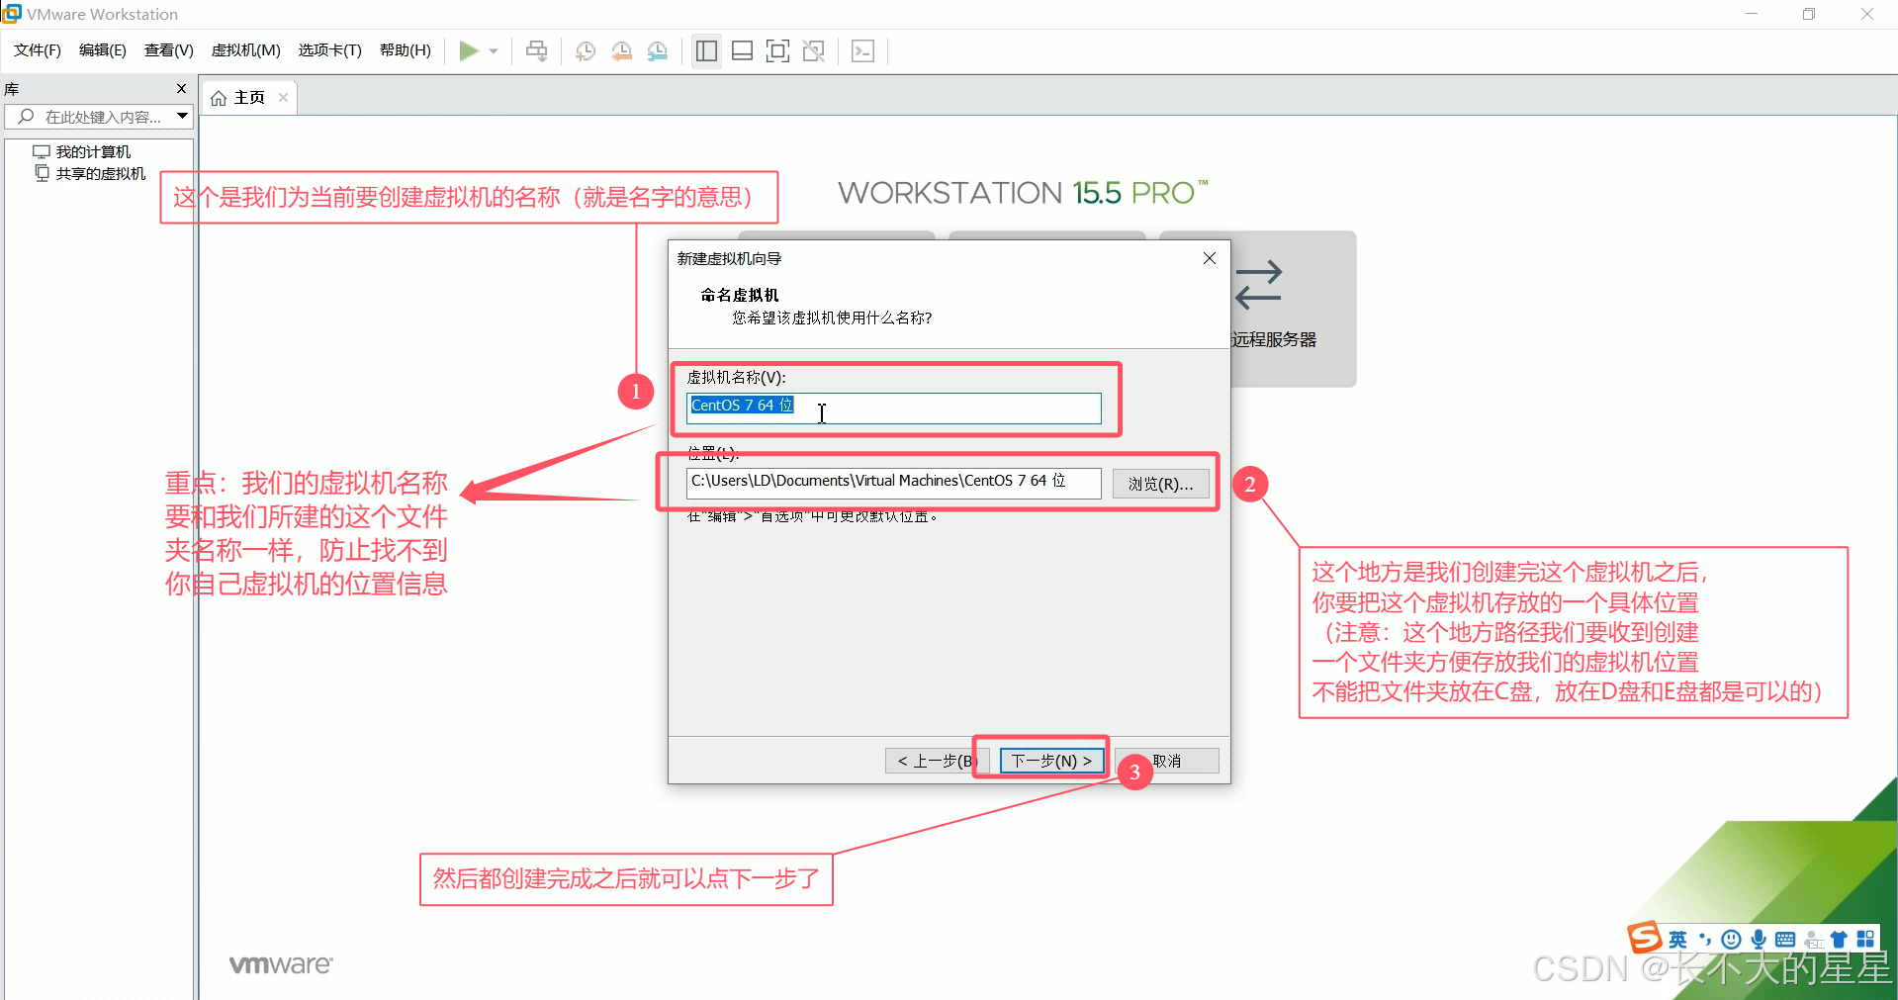Click the console view toolbar icon
This screenshot has width=1898, height=1000.
tap(862, 50)
